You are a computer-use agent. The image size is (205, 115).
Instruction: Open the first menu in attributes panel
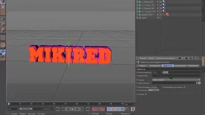(x=143, y=58)
